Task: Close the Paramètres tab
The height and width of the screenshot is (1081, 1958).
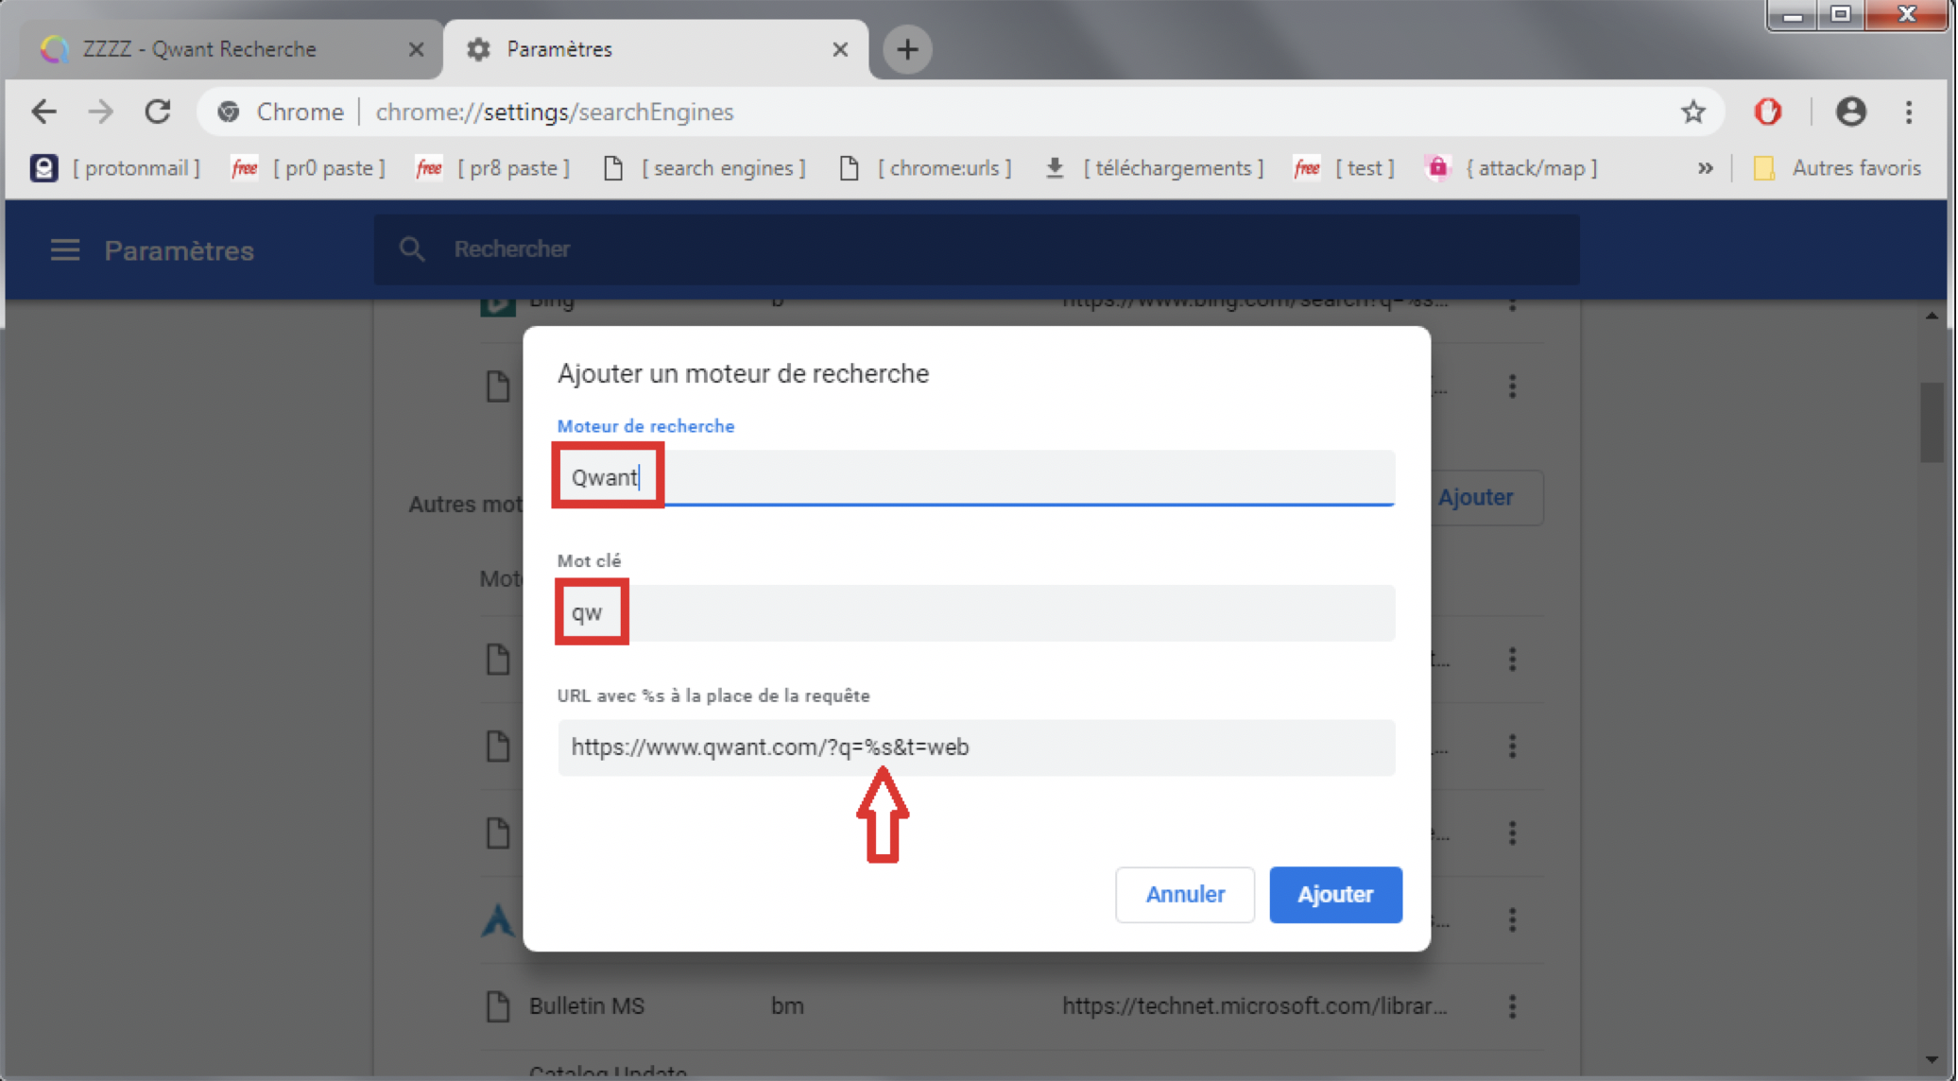Action: [839, 49]
